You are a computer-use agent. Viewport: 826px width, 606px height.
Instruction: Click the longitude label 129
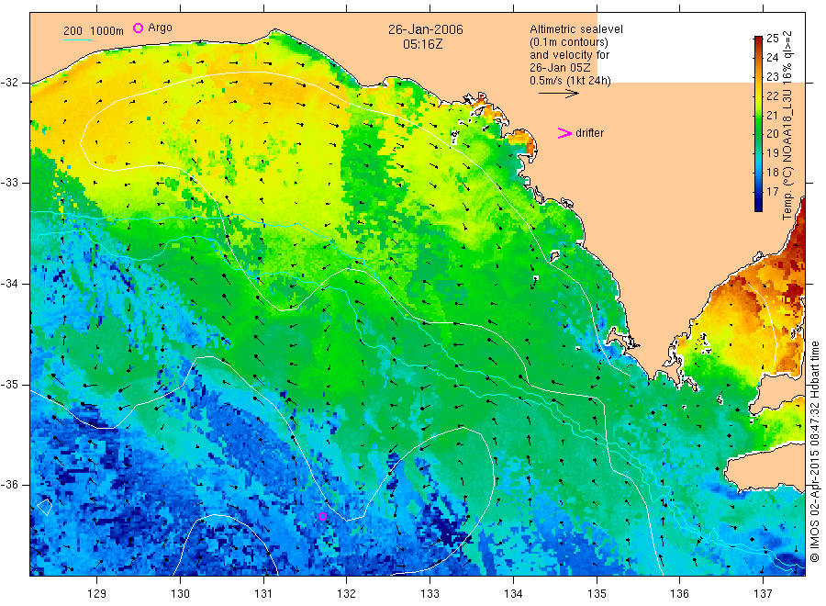(97, 594)
